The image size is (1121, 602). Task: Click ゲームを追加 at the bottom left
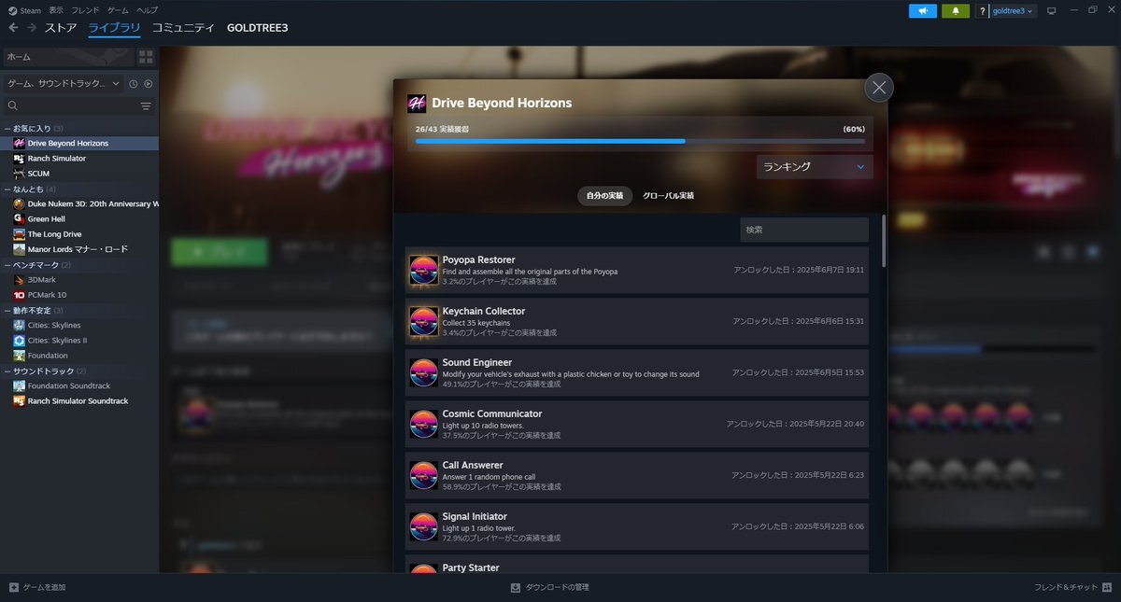click(x=37, y=587)
